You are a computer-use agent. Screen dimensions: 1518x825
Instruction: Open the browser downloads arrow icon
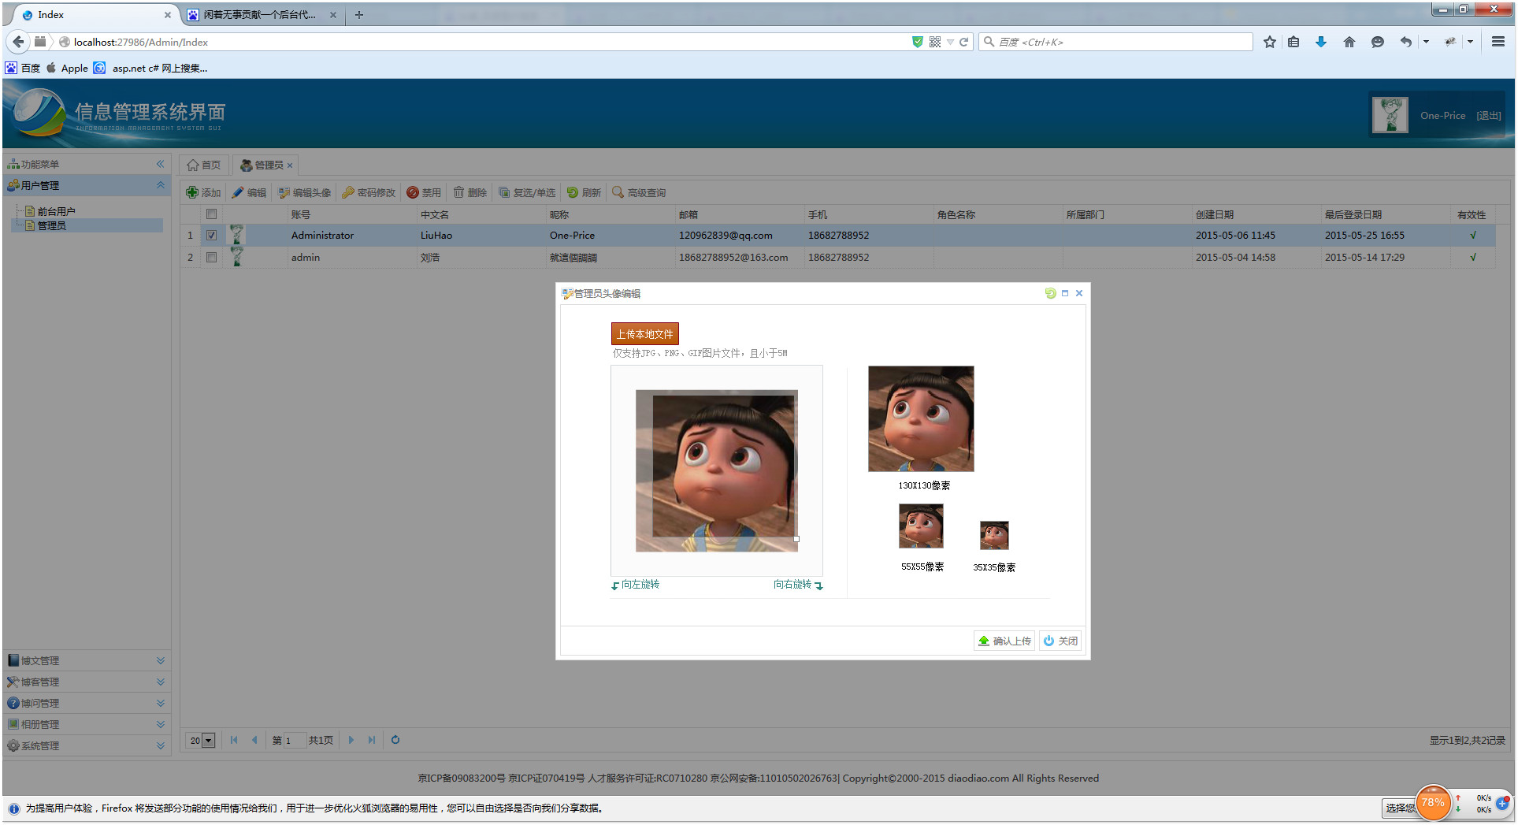[x=1321, y=42]
